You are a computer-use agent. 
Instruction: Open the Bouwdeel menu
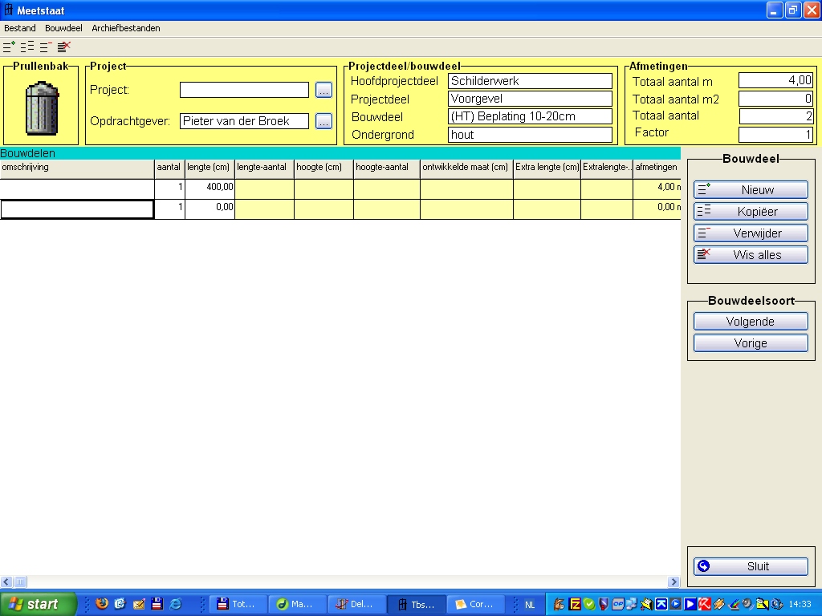tap(63, 28)
